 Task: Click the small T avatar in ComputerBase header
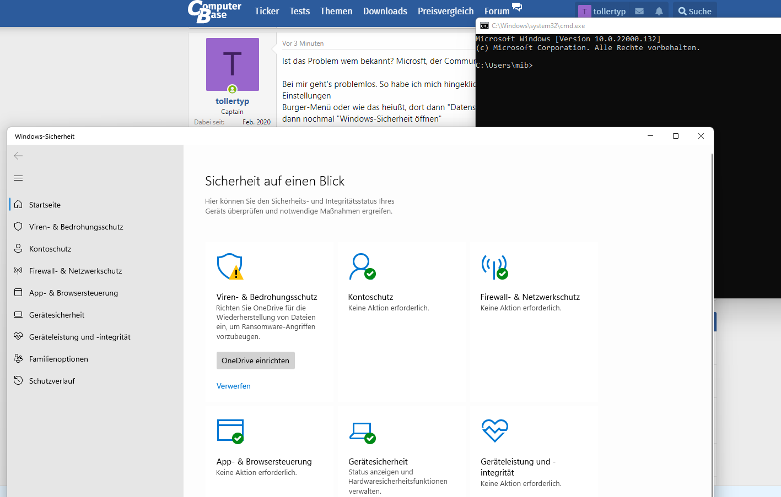[x=585, y=11]
